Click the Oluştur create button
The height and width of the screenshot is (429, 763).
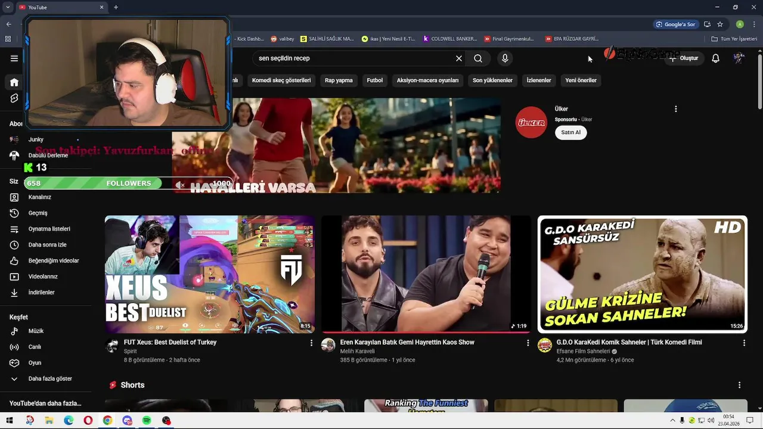(684, 58)
